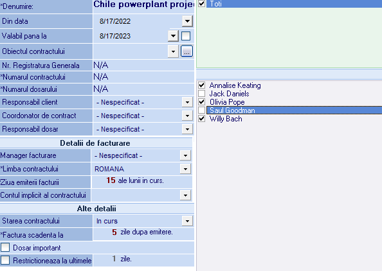Image resolution: width=382 pixels, height=271 pixels.
Task: Open the Obiectul contractului ellipsis browse button
Action: 186,51
